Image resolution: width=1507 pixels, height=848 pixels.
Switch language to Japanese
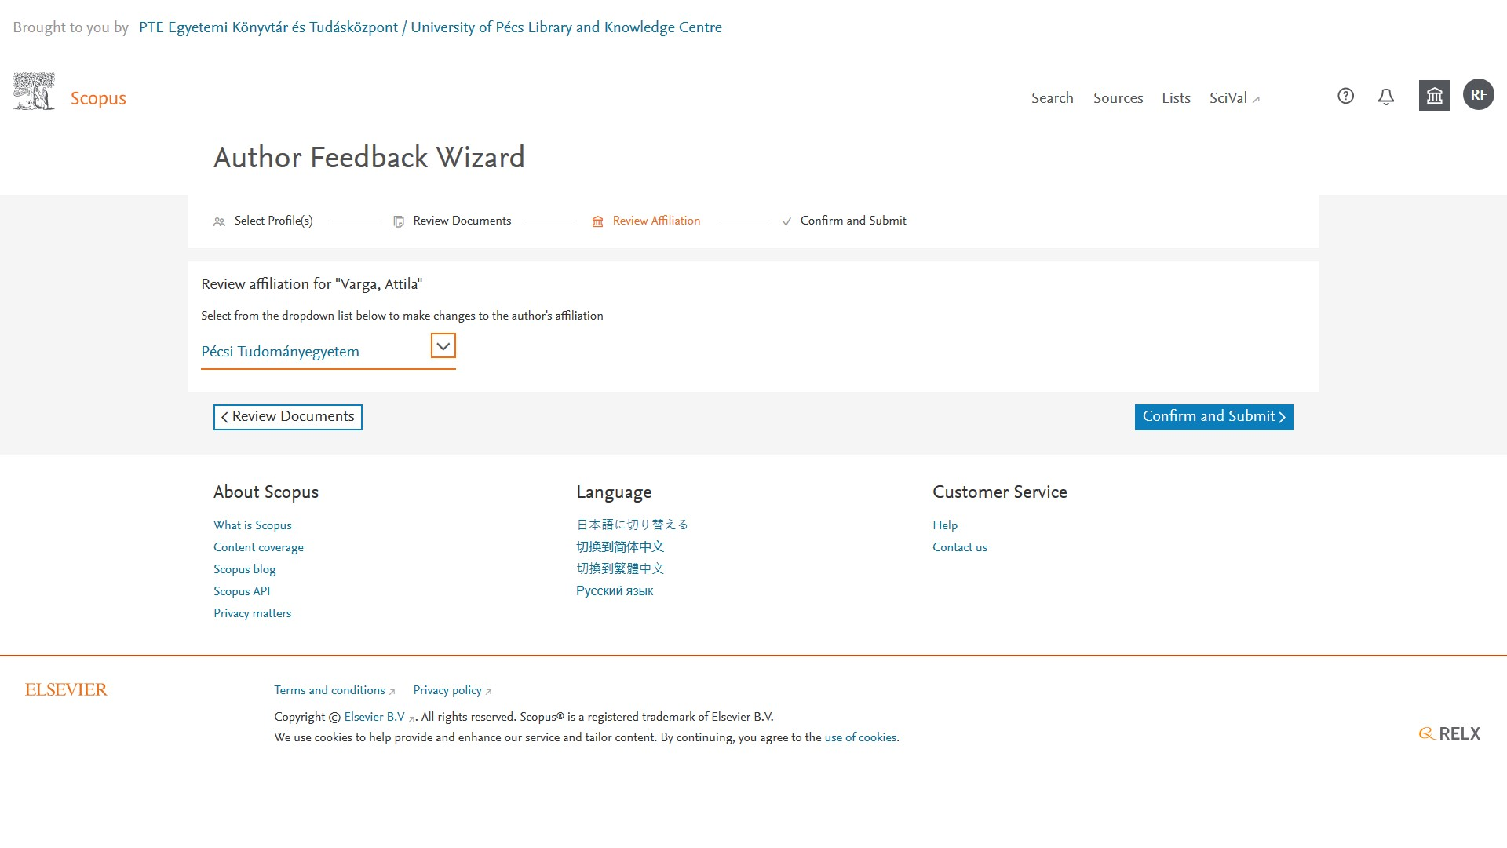coord(632,525)
